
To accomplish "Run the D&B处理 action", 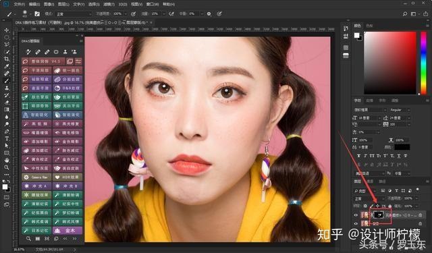I will [x=67, y=88].
